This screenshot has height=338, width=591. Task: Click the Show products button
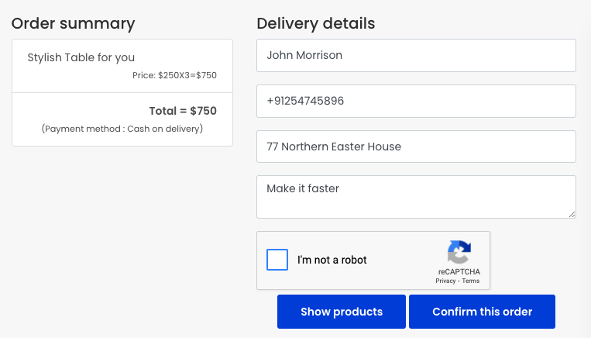tap(342, 312)
